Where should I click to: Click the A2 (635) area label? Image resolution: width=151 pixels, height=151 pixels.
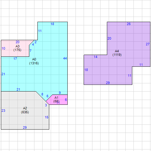tap(25, 110)
